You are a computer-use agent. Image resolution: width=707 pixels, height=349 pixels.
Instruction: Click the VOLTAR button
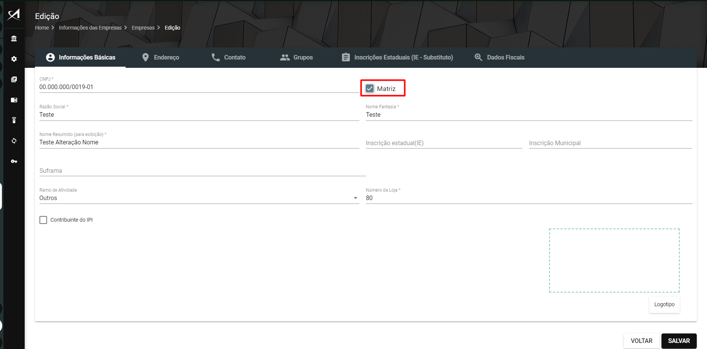click(x=641, y=341)
